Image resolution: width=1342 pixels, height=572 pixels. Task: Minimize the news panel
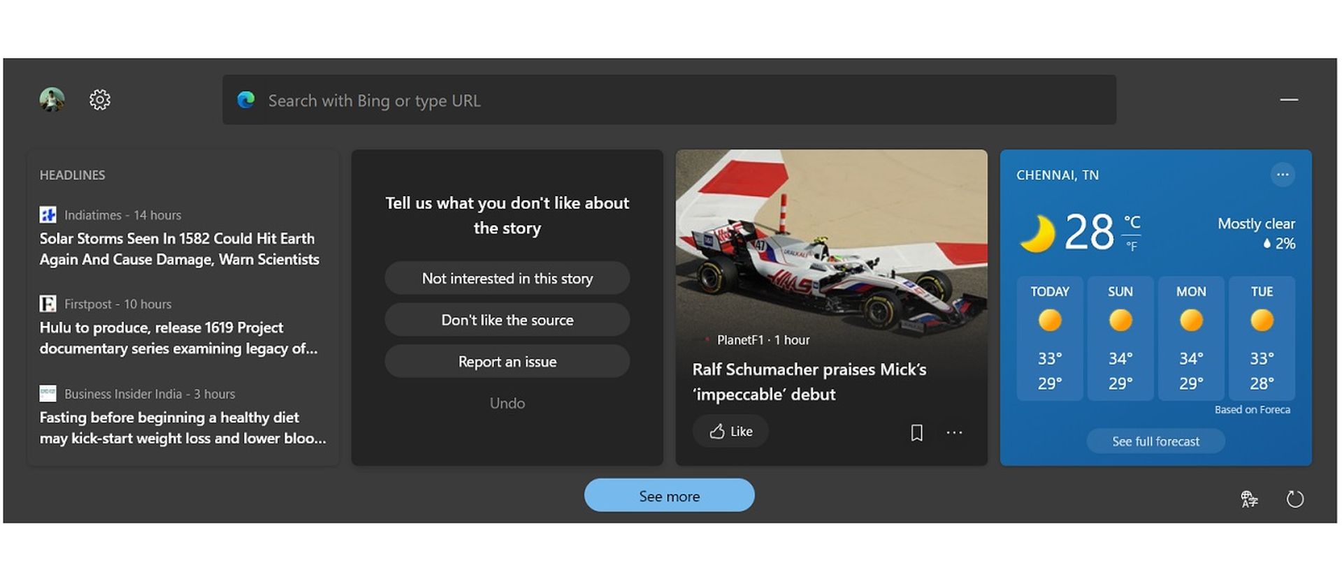tap(1289, 100)
